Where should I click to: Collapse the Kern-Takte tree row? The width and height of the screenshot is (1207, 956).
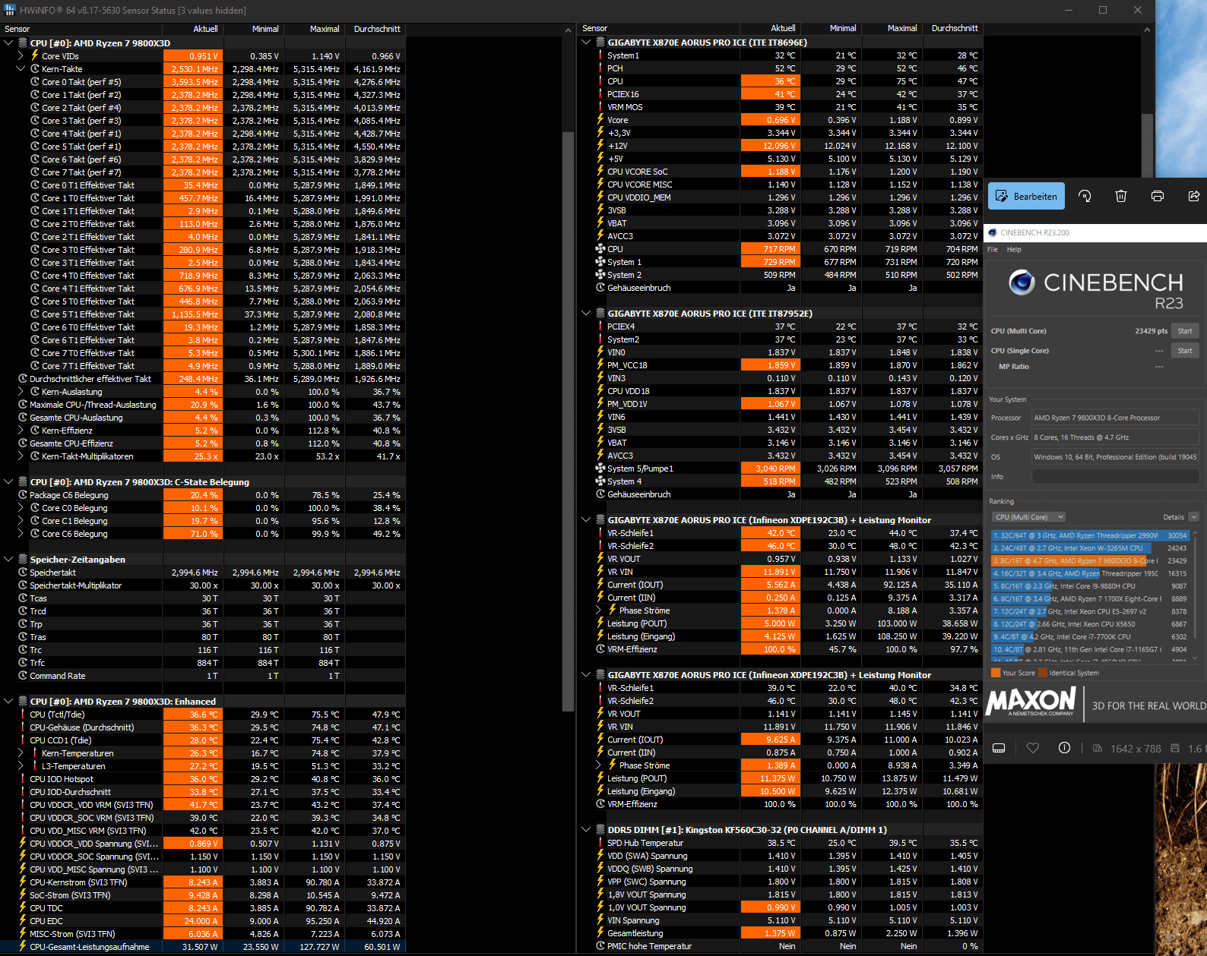point(21,69)
